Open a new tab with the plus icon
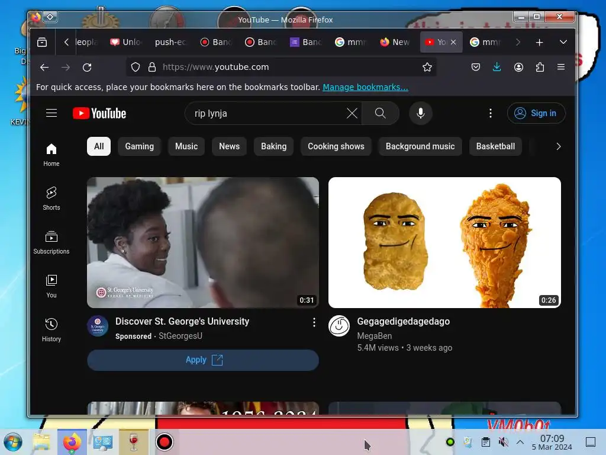 tap(540, 42)
